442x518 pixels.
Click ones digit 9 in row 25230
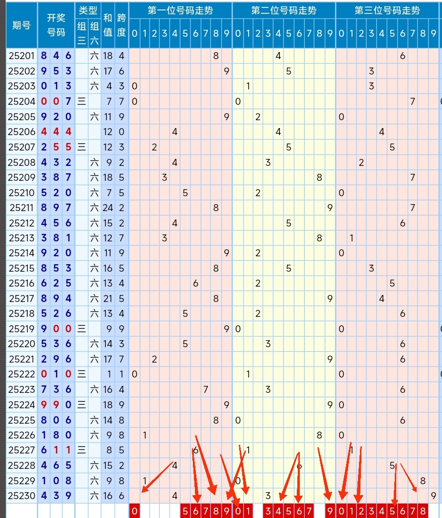[68, 496]
